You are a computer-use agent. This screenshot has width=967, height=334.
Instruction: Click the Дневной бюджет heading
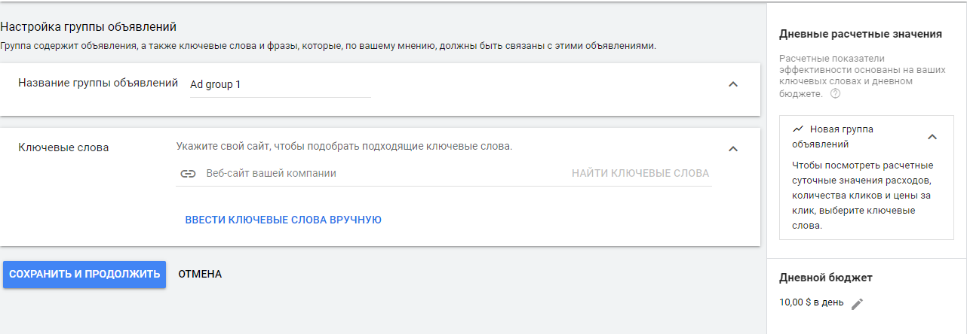826,278
